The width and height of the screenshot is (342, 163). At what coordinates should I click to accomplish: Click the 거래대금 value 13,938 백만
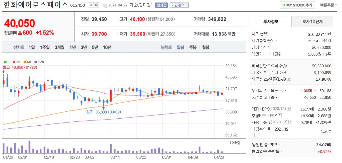pos(224,34)
